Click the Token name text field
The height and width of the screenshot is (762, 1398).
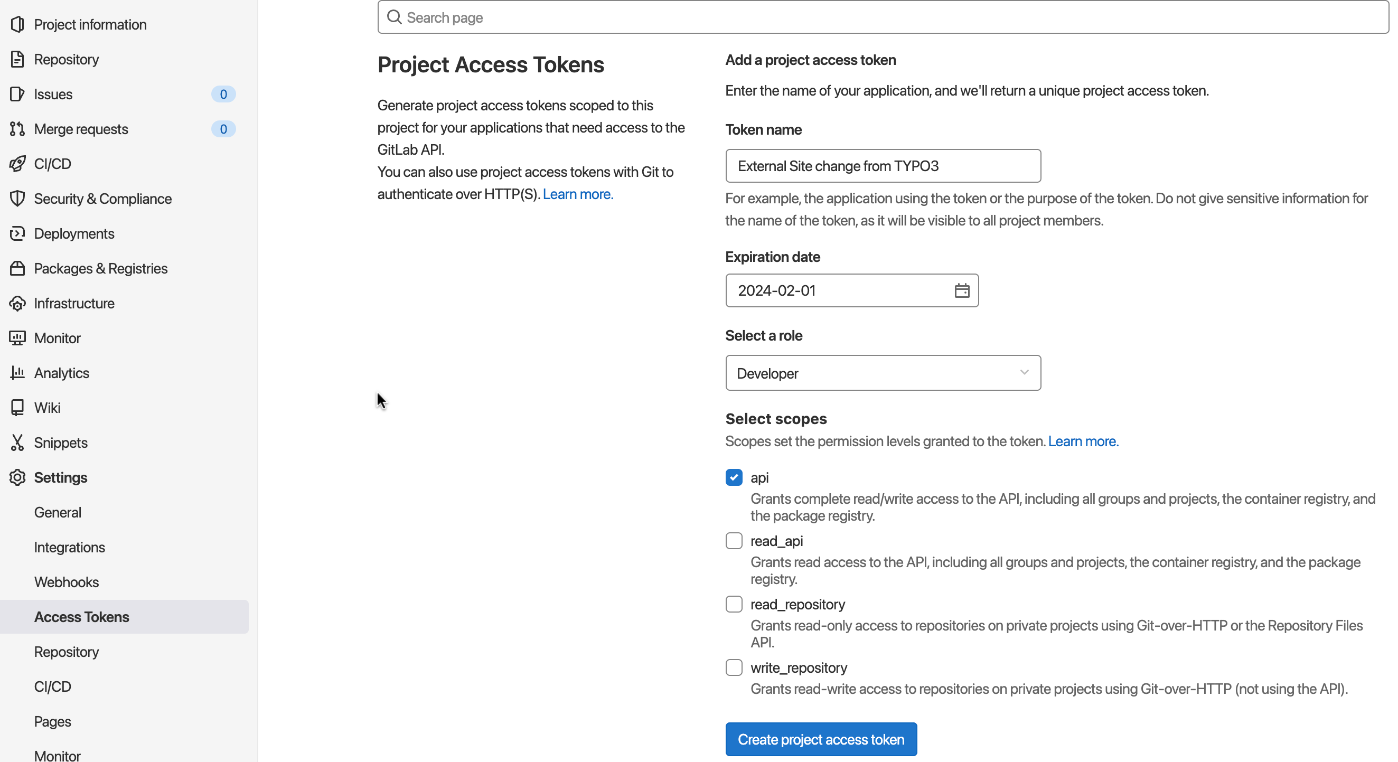883,166
